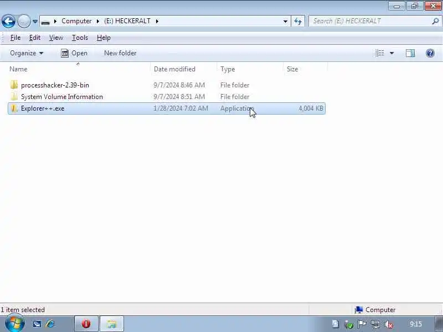Open the Tools menu
The image size is (443, 332).
coord(80,38)
